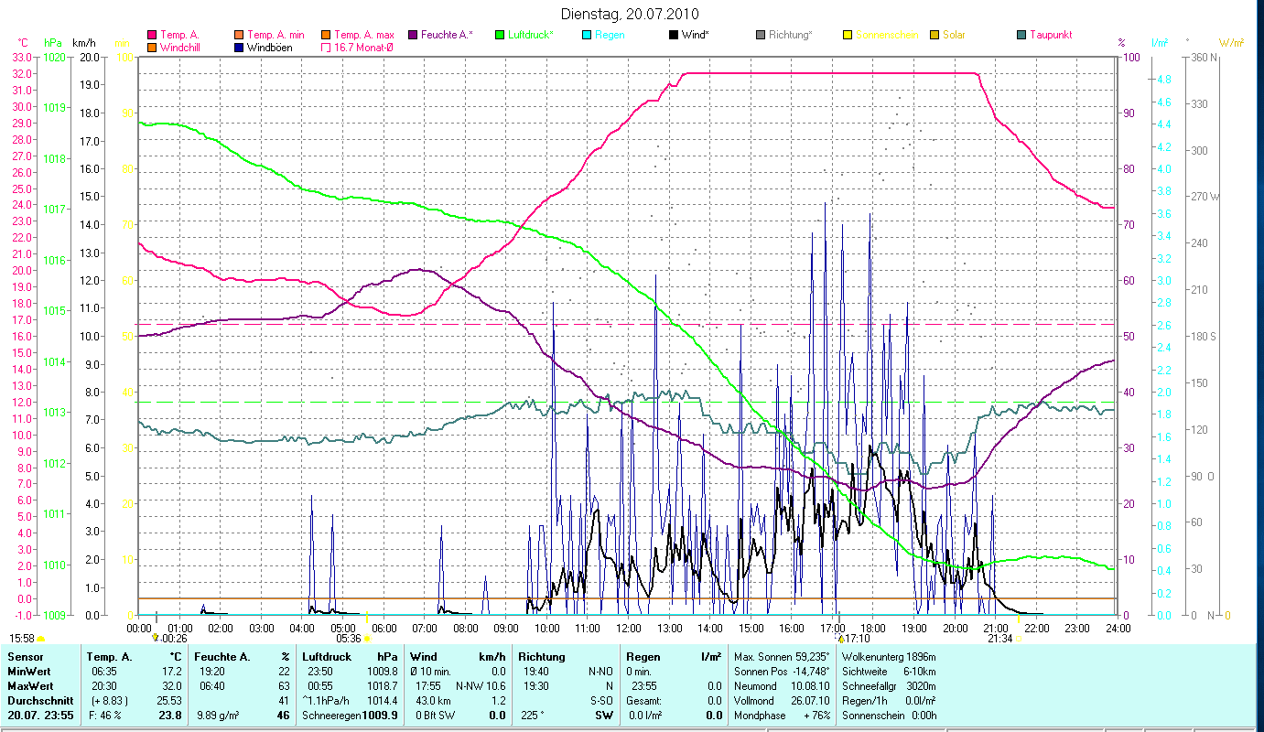Click the black Wind* legend square
Image resolution: width=1264 pixels, height=732 pixels.
click(674, 35)
